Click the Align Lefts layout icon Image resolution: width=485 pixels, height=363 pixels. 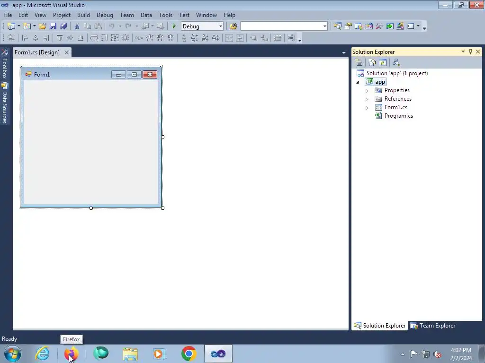26,38
